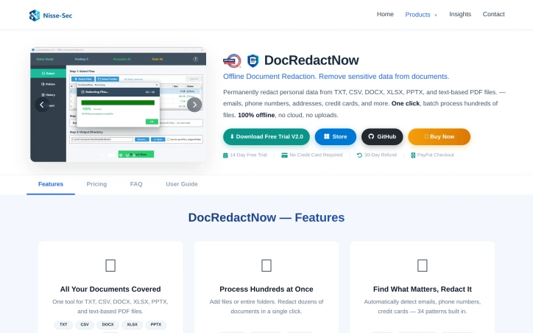The width and height of the screenshot is (533, 333).
Task: Go to the Home page
Action: [x=385, y=14]
